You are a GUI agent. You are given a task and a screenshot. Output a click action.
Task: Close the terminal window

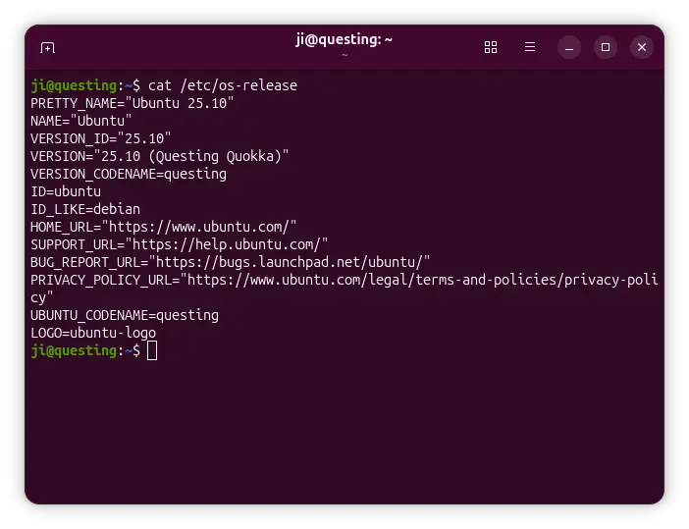[x=642, y=47]
